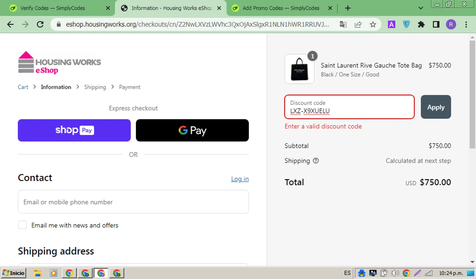This screenshot has width=476, height=279.
Task: Bookmark this page with the star
Action: 373,24
